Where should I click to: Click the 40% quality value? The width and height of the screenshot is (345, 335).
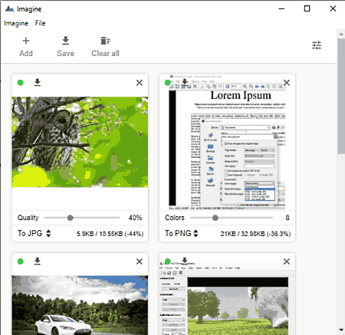(135, 218)
